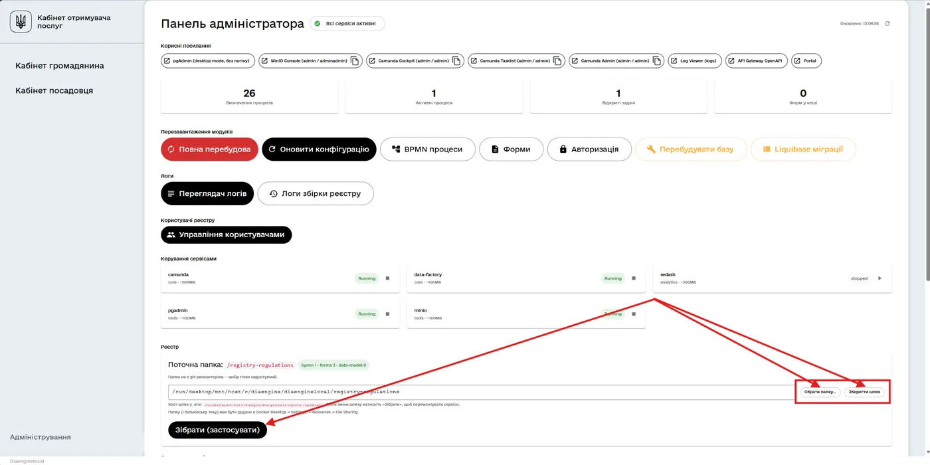Image resolution: width=930 pixels, height=465 pixels.
Task: Click Перебудувати базу button
Action: point(691,149)
